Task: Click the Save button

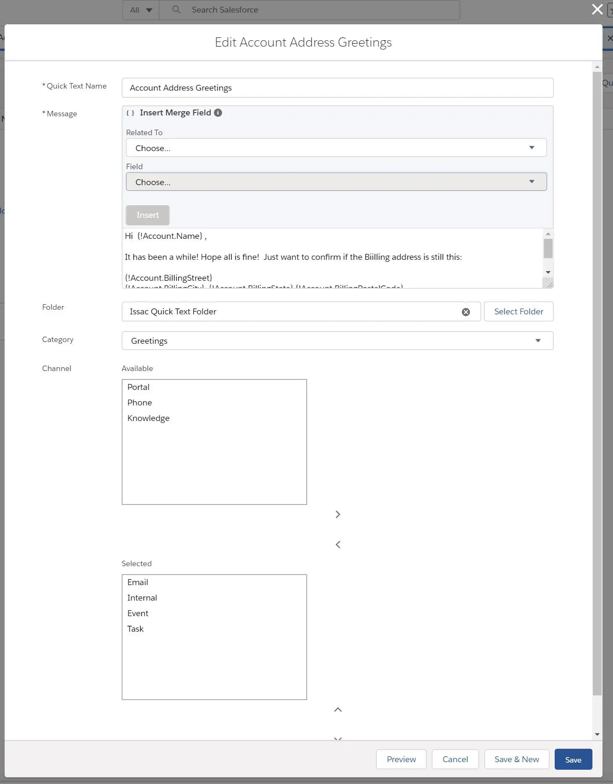Action: [x=573, y=759]
